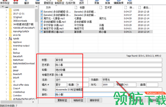This screenshot has height=107, width=166.
Task: Click the lower Copy Tags (复制标签) button
Action: [x=62, y=100]
